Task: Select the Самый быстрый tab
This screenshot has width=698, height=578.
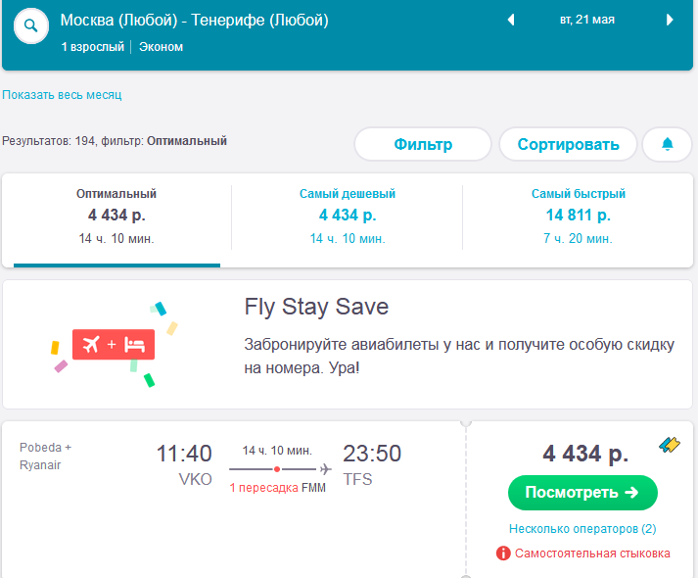Action: pyautogui.click(x=579, y=216)
